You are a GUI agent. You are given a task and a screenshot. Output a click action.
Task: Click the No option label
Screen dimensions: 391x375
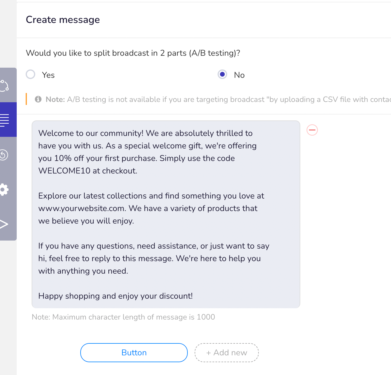coord(239,75)
